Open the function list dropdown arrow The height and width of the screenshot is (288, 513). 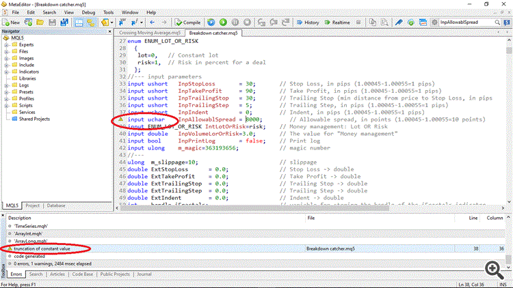tap(142, 23)
